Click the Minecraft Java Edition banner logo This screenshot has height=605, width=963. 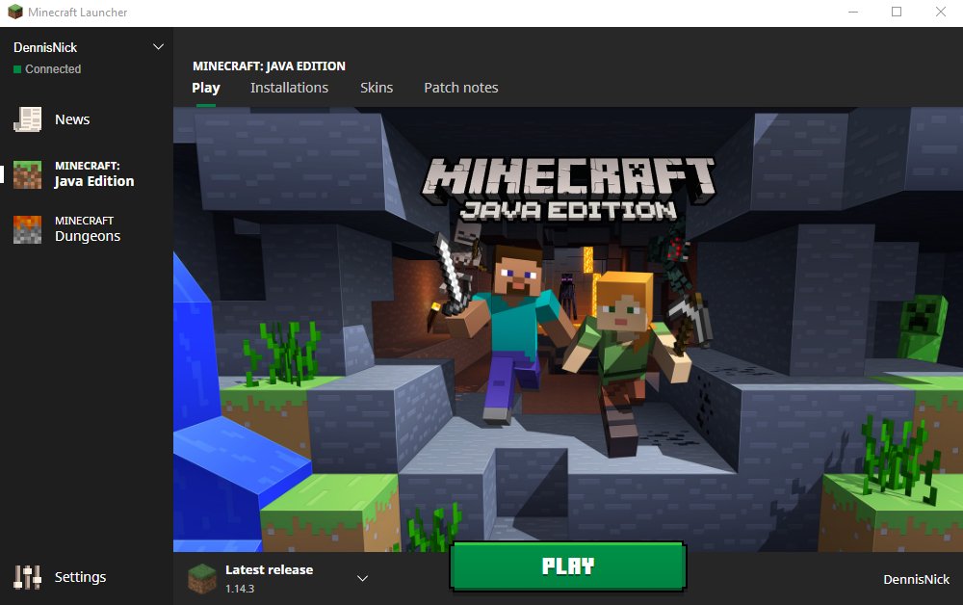point(568,187)
